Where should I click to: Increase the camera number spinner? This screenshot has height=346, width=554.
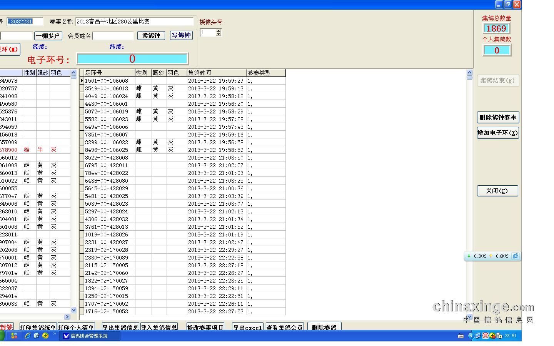(x=219, y=31)
